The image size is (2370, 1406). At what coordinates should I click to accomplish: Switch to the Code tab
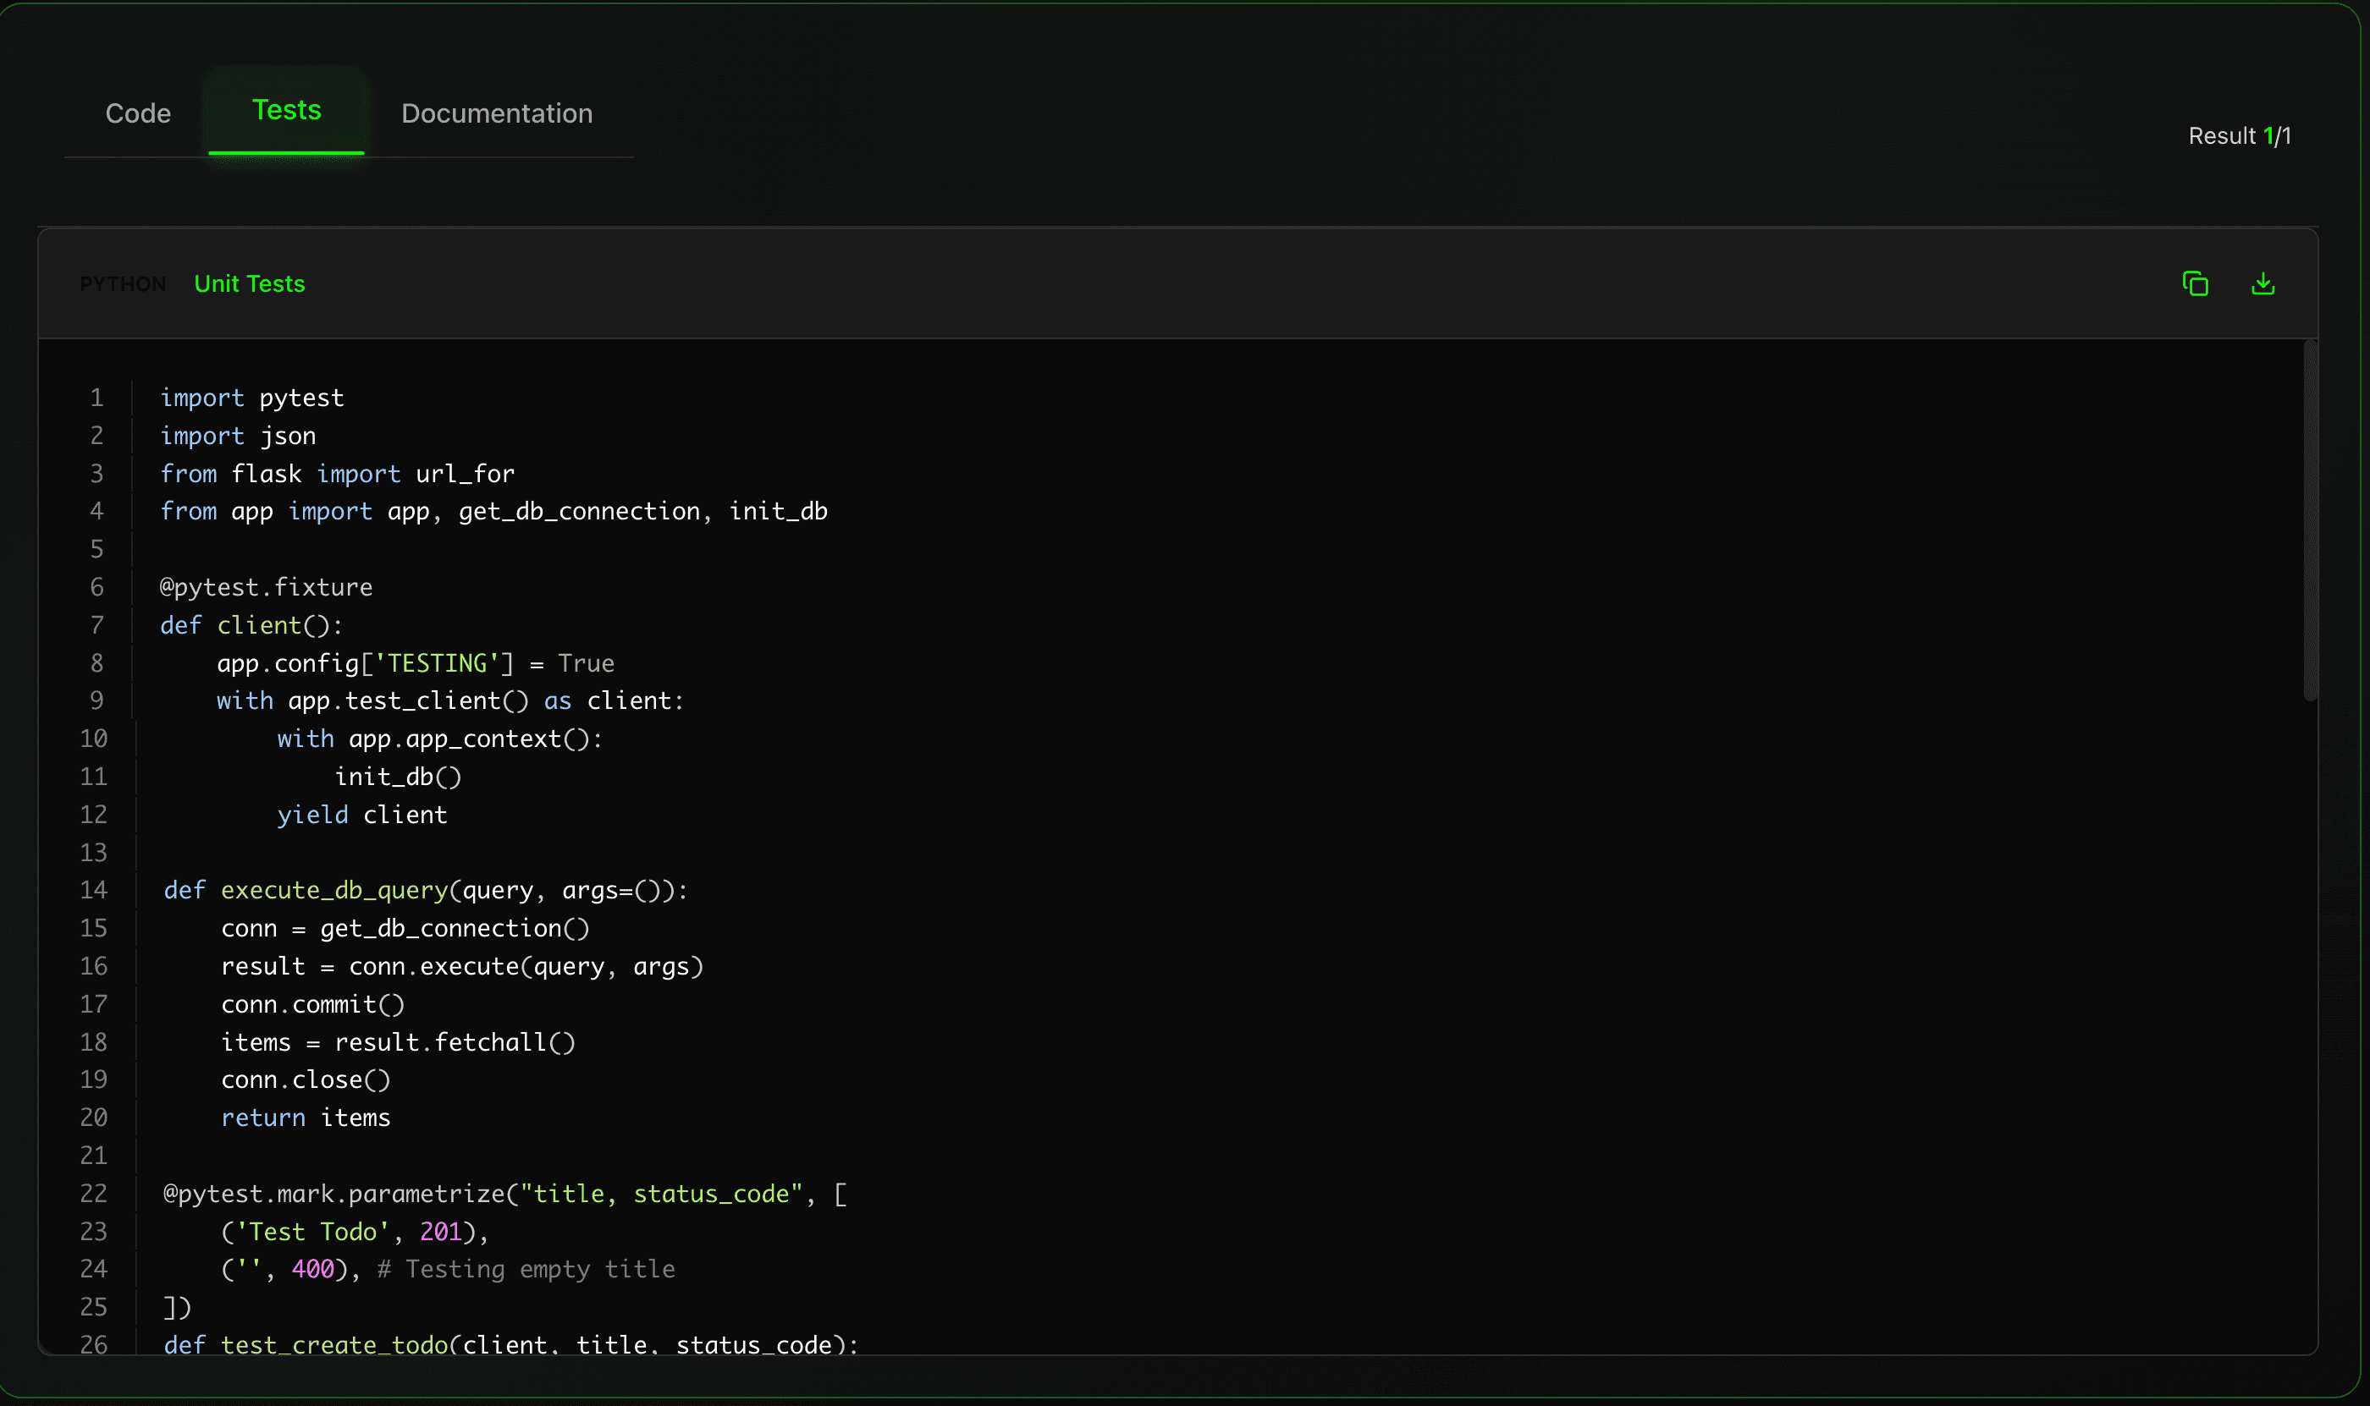(x=139, y=113)
